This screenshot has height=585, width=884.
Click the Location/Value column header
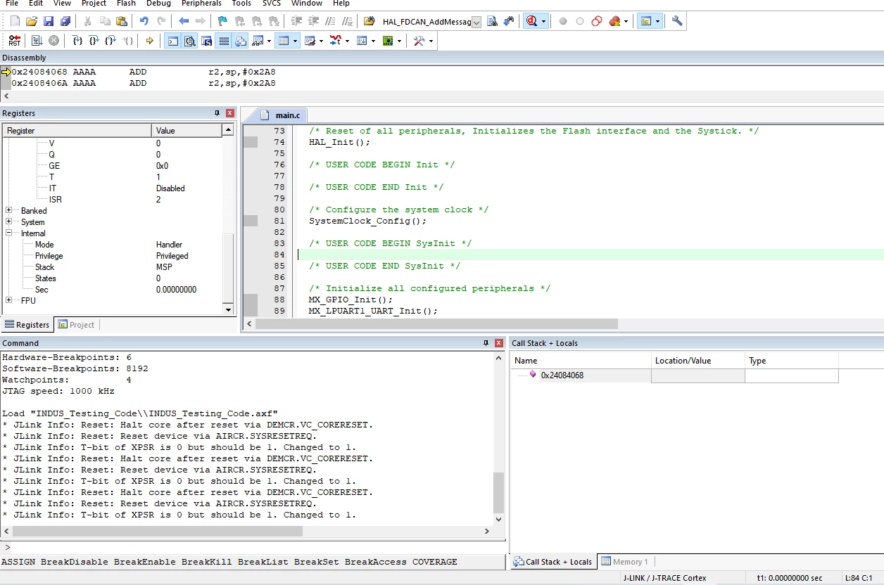697,360
